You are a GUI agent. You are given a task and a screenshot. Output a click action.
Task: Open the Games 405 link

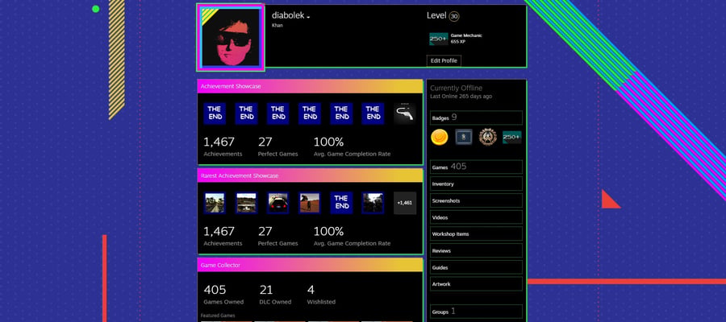476,167
